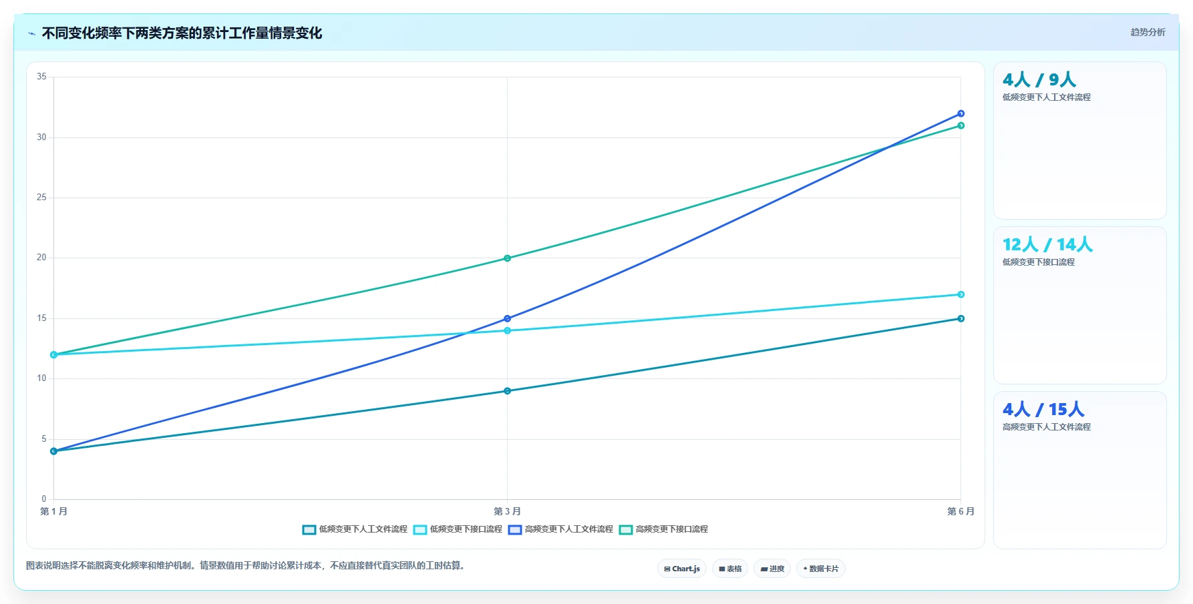The height and width of the screenshot is (604, 1193).
Task: Click the y-axis label 20
Action: pyautogui.click(x=41, y=258)
